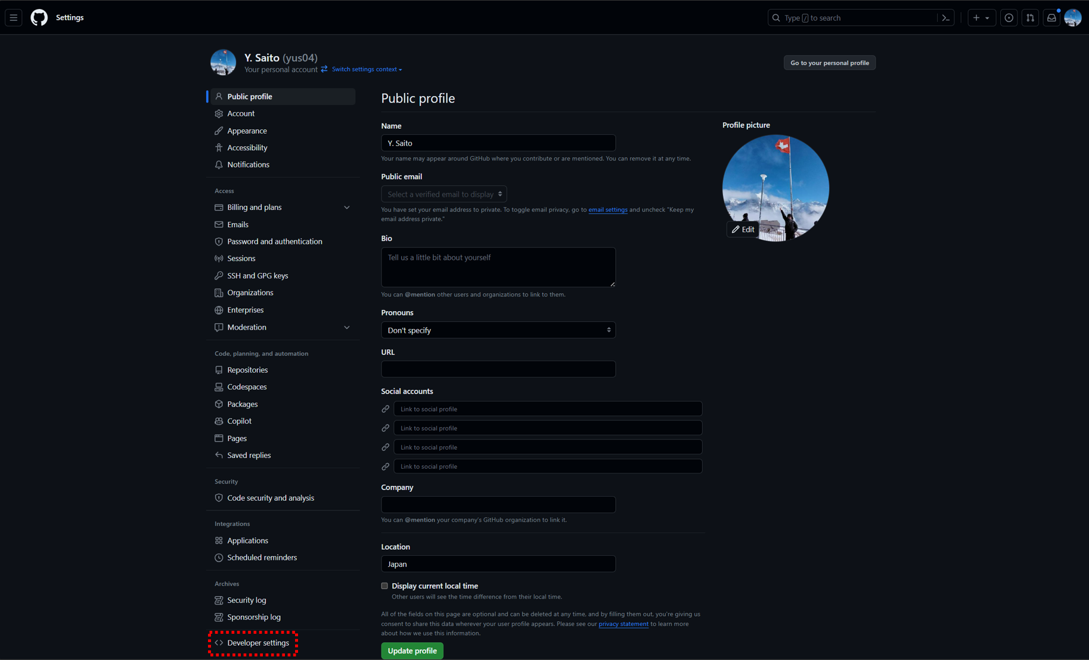
Task: Open the privacy statement link
Action: 623,624
